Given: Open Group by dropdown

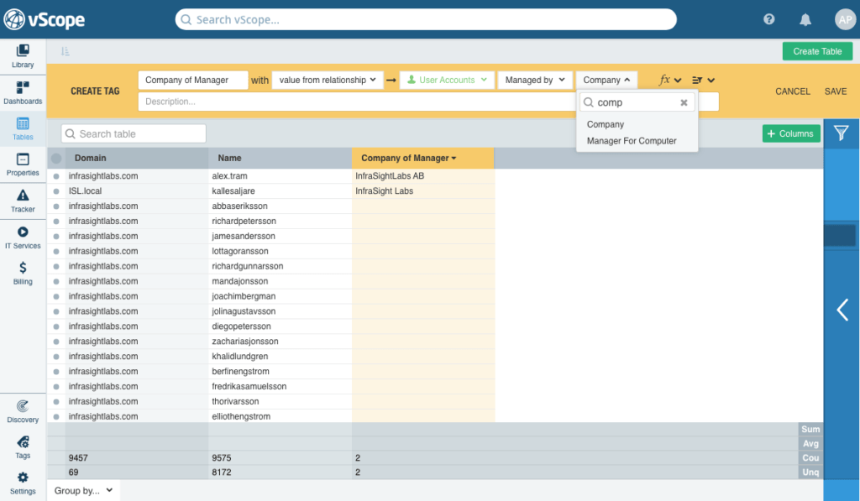Looking at the screenshot, I should coord(83,491).
